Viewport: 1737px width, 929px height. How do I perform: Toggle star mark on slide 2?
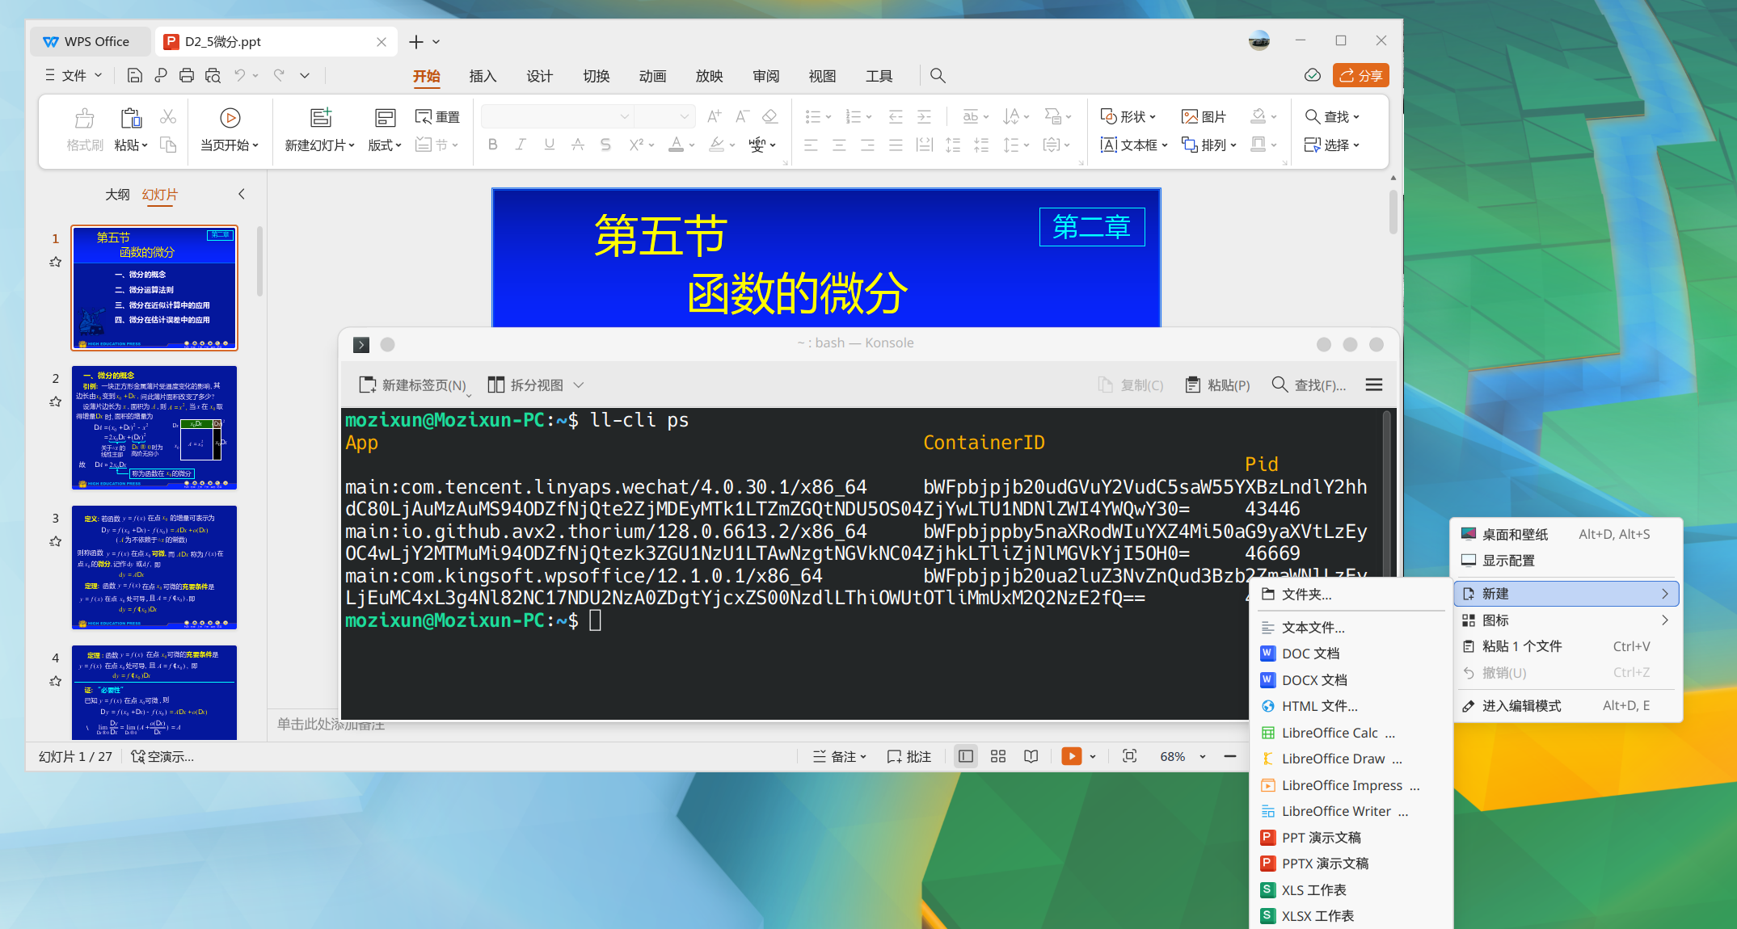(x=55, y=401)
